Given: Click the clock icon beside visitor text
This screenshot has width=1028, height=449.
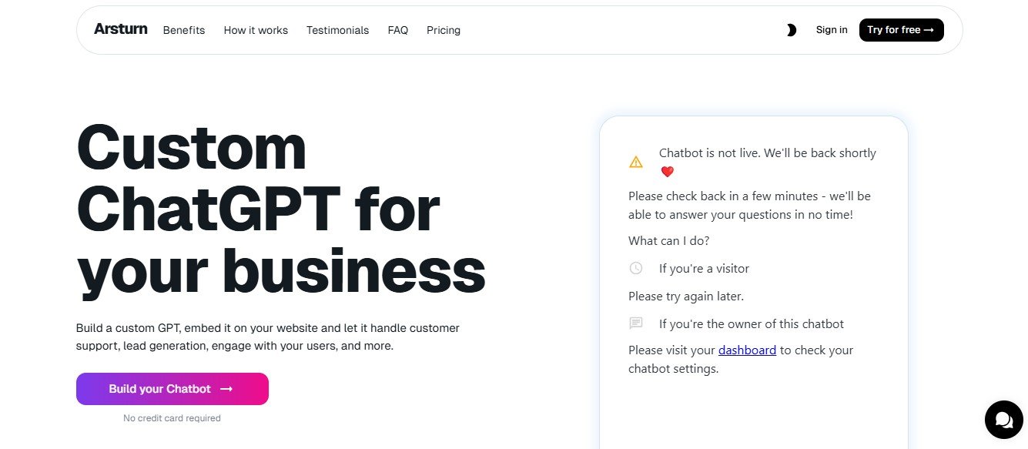Looking at the screenshot, I should point(635,268).
